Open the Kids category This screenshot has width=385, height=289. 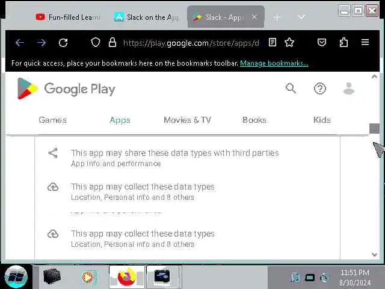coord(322,120)
